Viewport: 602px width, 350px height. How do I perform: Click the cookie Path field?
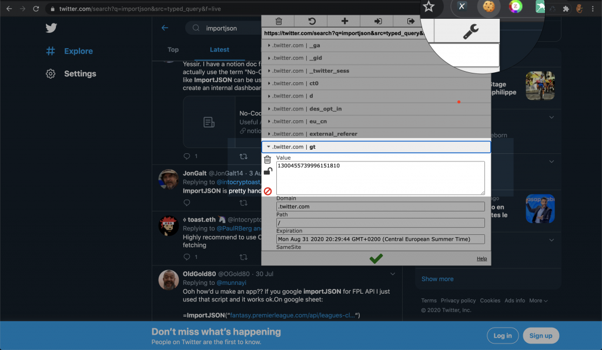(x=380, y=223)
